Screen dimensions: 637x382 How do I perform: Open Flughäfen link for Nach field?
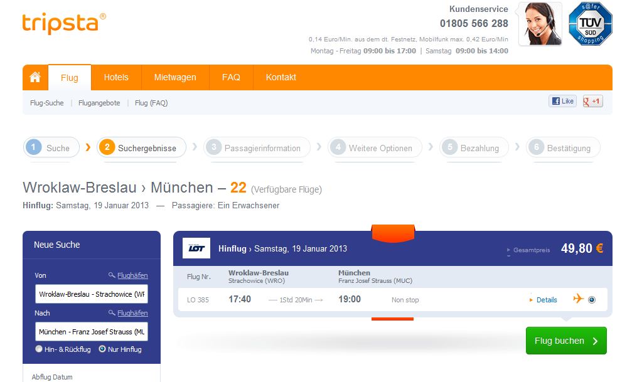click(132, 313)
